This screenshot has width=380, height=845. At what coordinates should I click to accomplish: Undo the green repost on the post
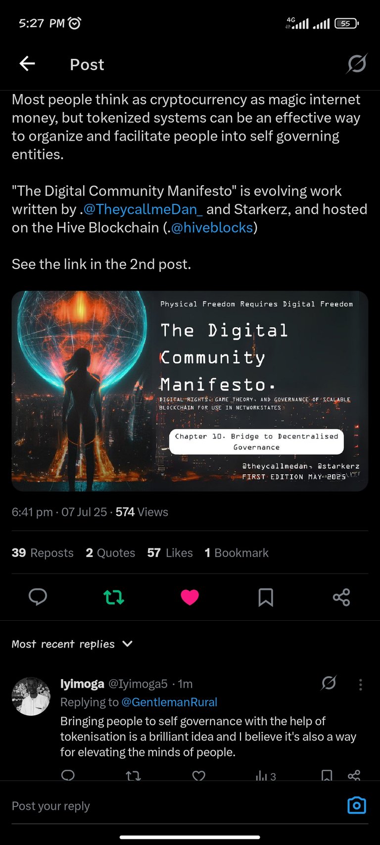click(114, 597)
